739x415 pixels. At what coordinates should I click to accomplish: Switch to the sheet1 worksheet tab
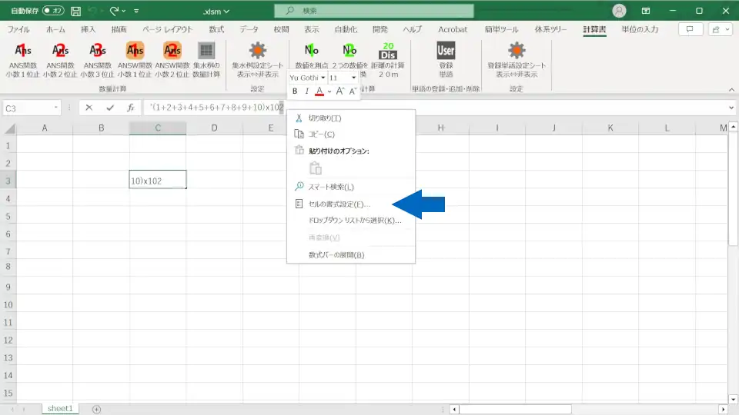[x=60, y=408]
